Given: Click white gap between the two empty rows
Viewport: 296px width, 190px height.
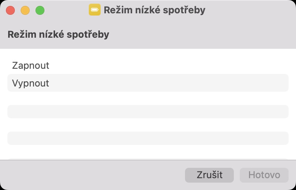Looking at the screenshot, I should click(x=148, y=125).
